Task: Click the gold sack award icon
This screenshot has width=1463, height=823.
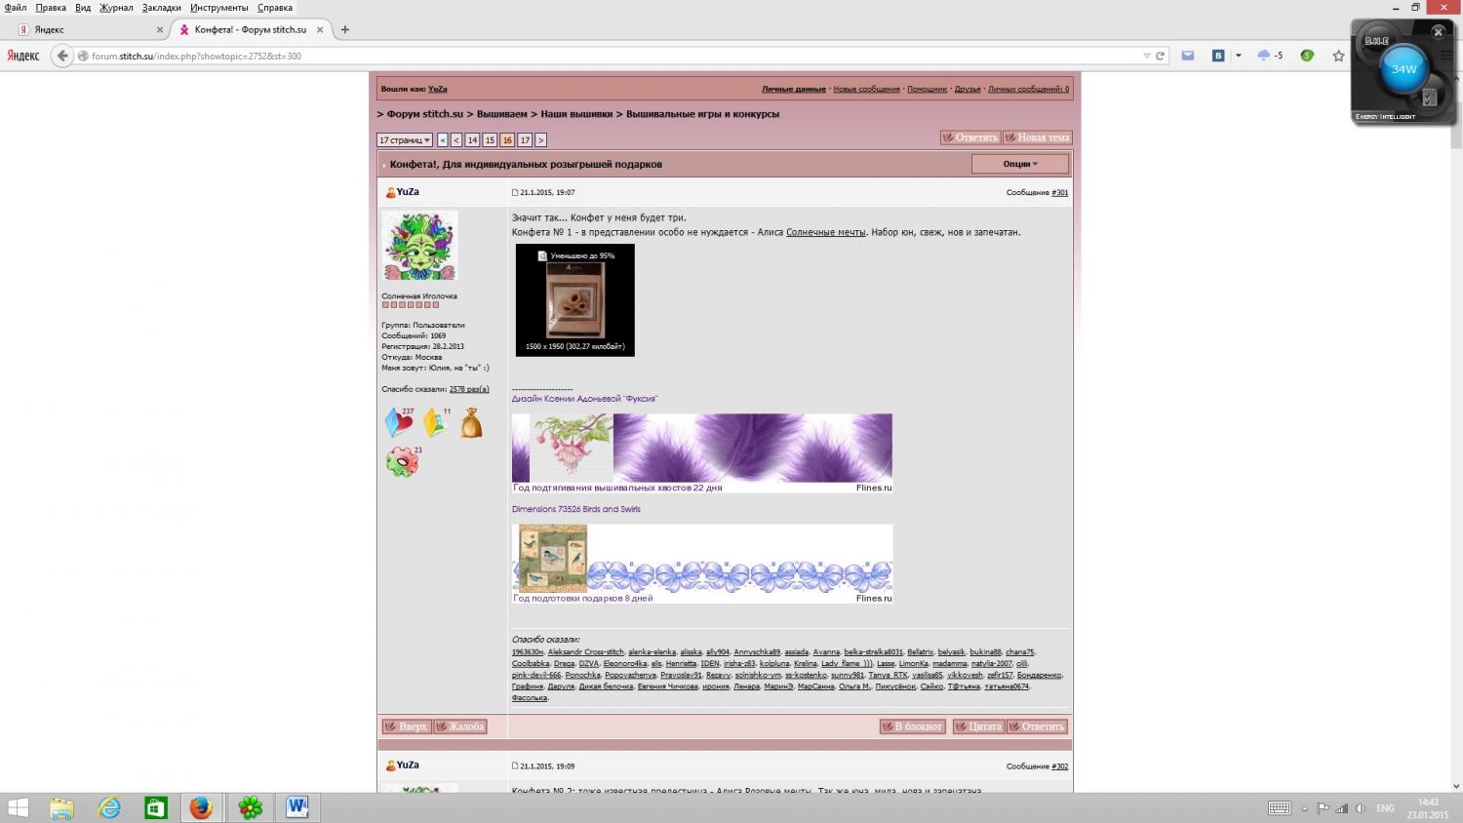Action: (x=471, y=423)
